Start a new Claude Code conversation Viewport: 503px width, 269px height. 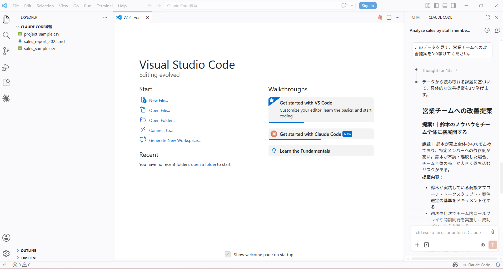click(497, 30)
